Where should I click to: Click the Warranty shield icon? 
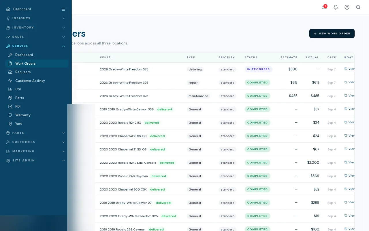click(x=10, y=115)
